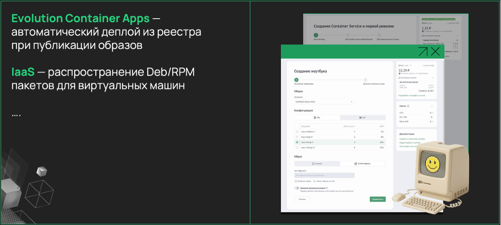
Task: Collapse Детализация заказа in the notebook window
Action: coord(433,78)
